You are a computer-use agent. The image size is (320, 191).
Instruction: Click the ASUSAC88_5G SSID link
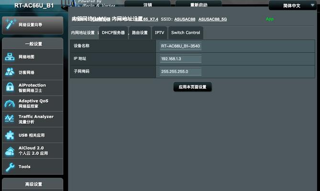(x=212, y=19)
